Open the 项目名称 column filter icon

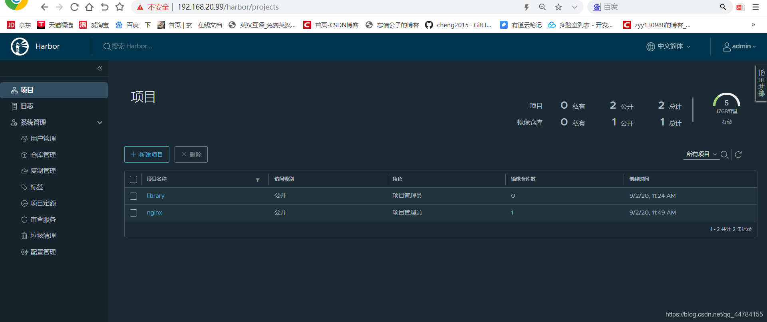pos(258,180)
